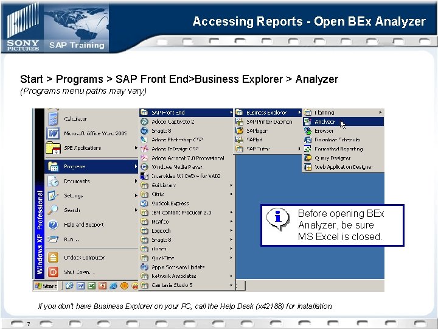Expand the McAfee folder arrow

pyautogui.click(x=231, y=222)
